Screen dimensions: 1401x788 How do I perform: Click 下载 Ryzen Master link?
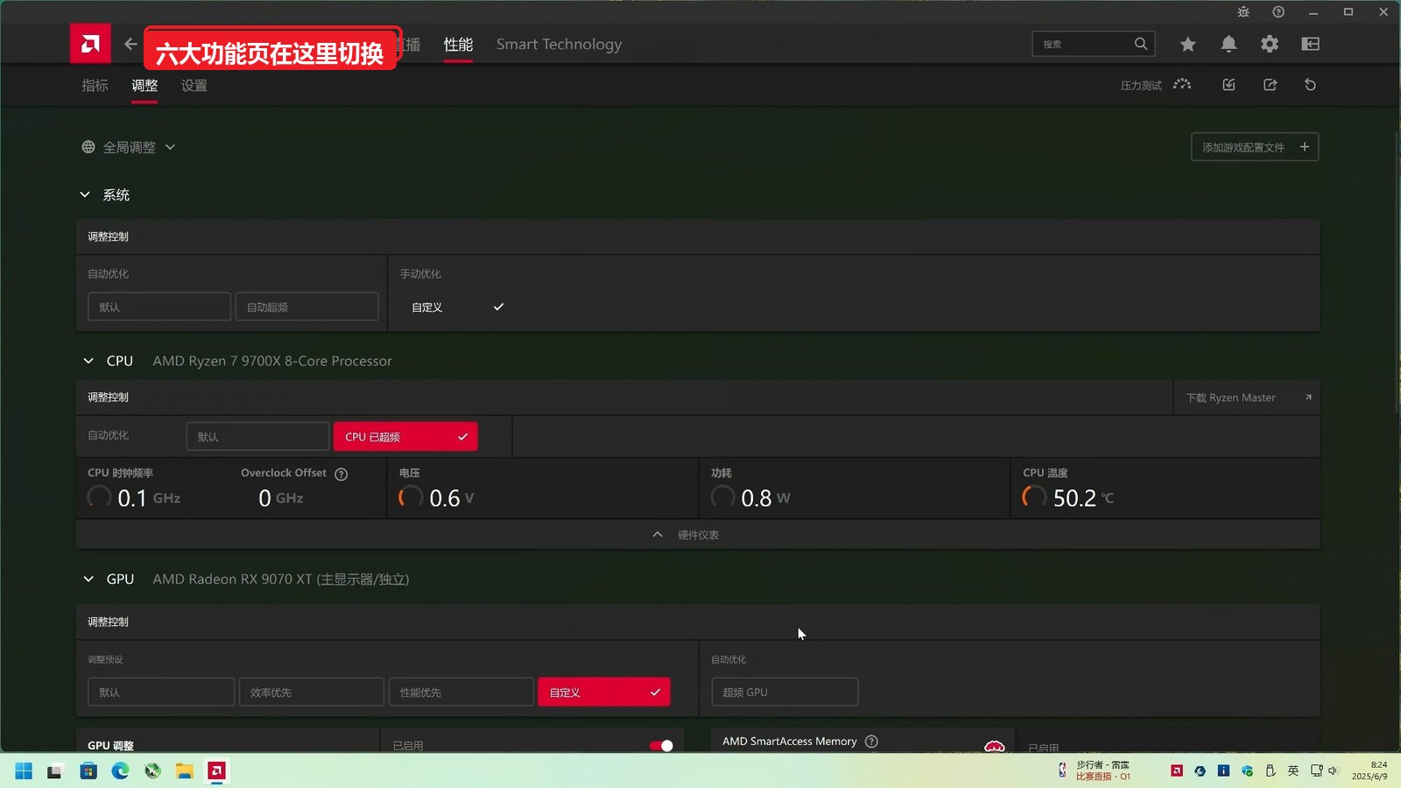coord(1247,398)
